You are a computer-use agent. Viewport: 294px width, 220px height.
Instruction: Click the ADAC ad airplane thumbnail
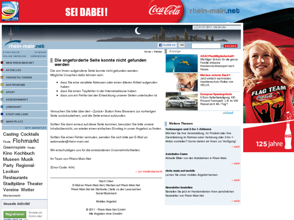tap(182, 63)
